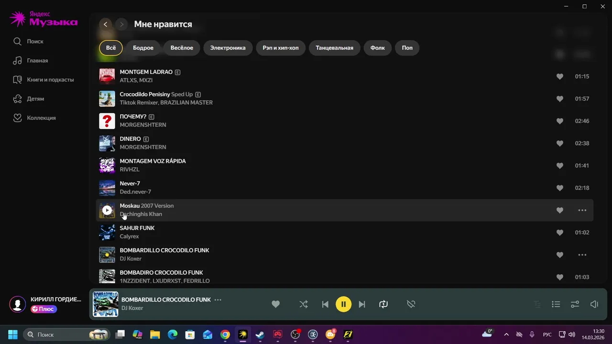Open more options for BOMBARDILLO CROCODILO FUNK row
Viewport: 612px width, 344px height.
pos(582,255)
